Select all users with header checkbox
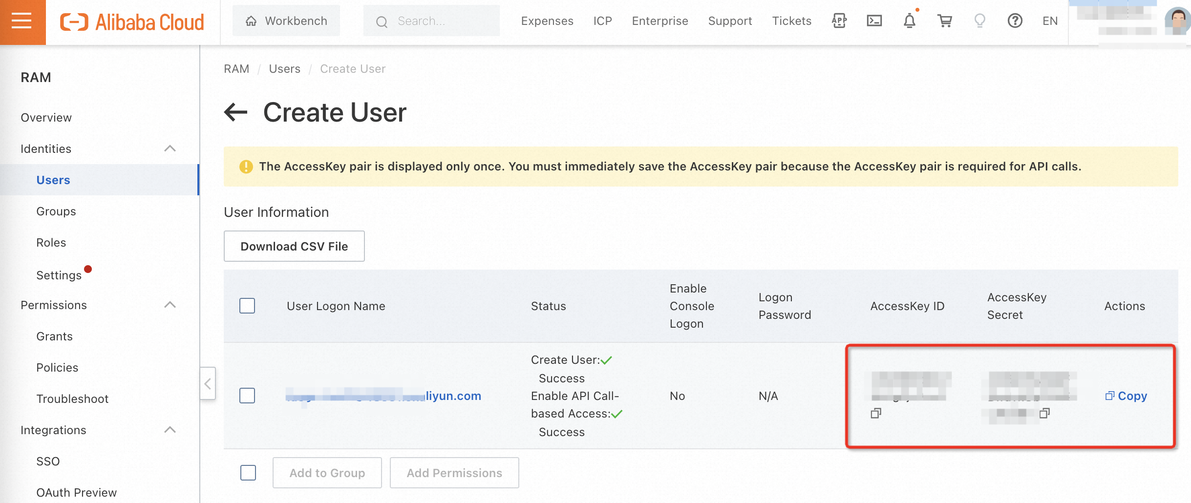This screenshot has height=503, width=1191. coord(247,306)
